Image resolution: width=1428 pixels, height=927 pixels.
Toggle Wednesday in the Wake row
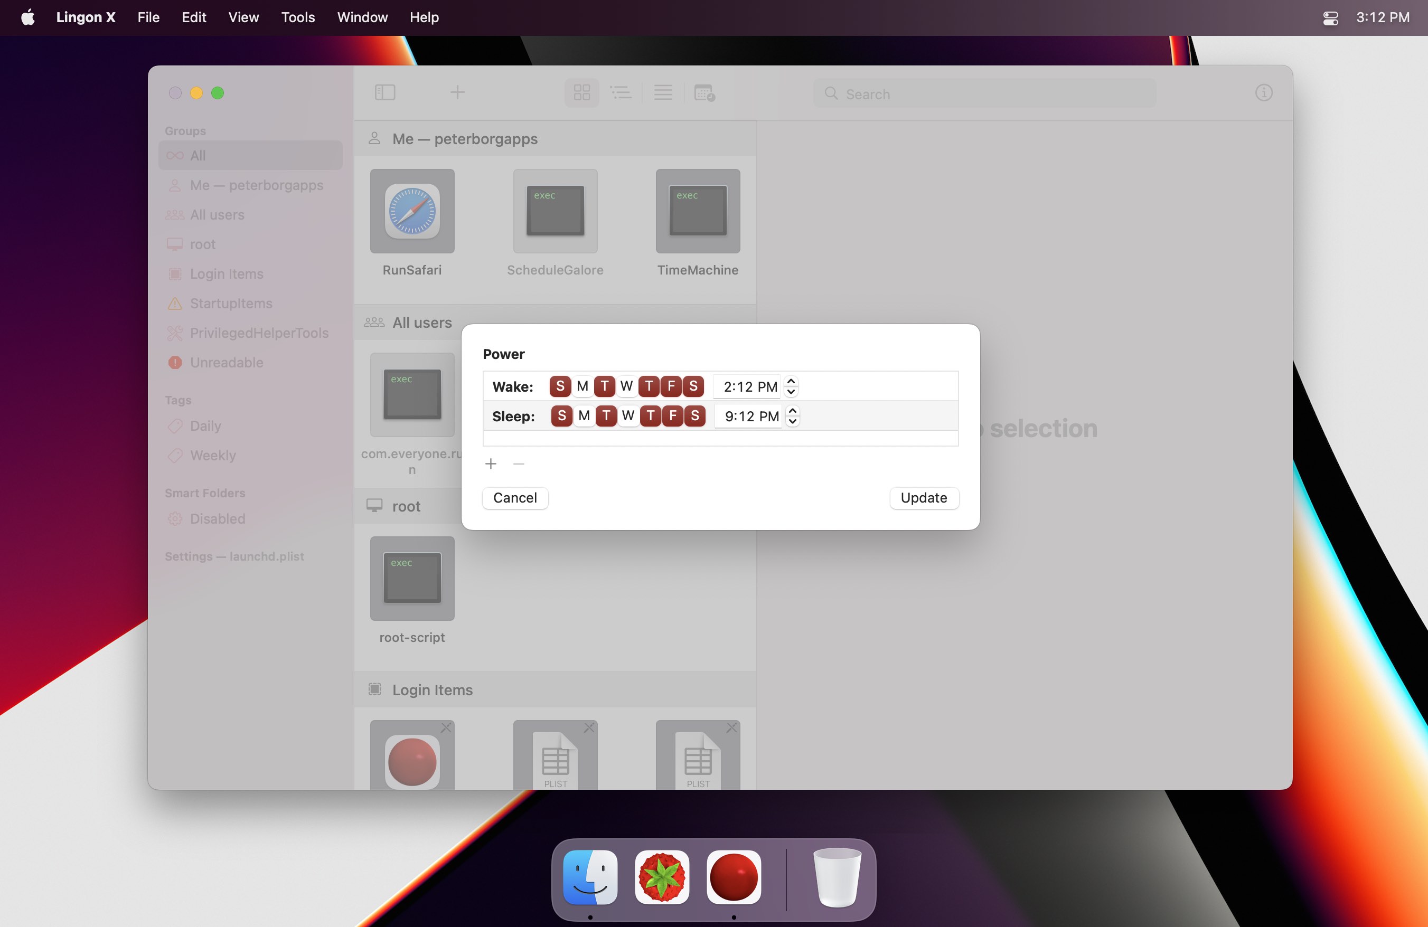tap(626, 386)
